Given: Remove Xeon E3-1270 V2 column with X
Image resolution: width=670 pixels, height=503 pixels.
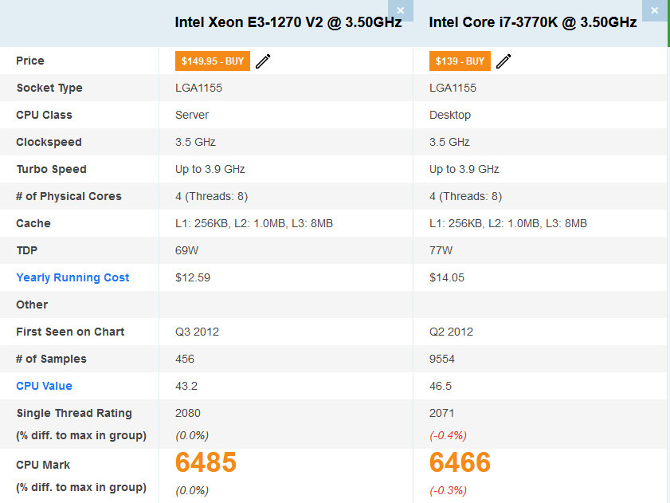Looking at the screenshot, I should click(x=401, y=10).
